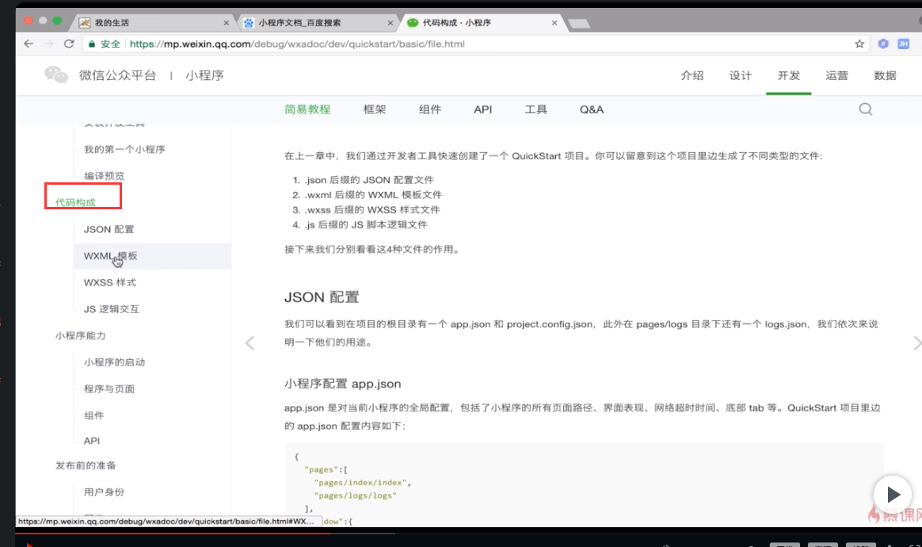Viewport: 922px width, 547px height.
Task: Switch to the 小程序文档_百度搜索 tab
Action: (318, 23)
